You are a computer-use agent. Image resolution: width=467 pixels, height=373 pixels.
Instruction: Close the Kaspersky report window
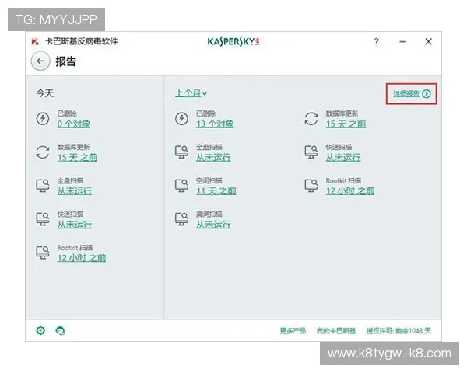pyautogui.click(x=428, y=41)
